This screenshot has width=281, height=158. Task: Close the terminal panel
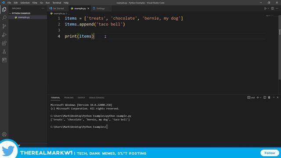[277, 97]
